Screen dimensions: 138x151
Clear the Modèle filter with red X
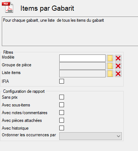pos(118,58)
